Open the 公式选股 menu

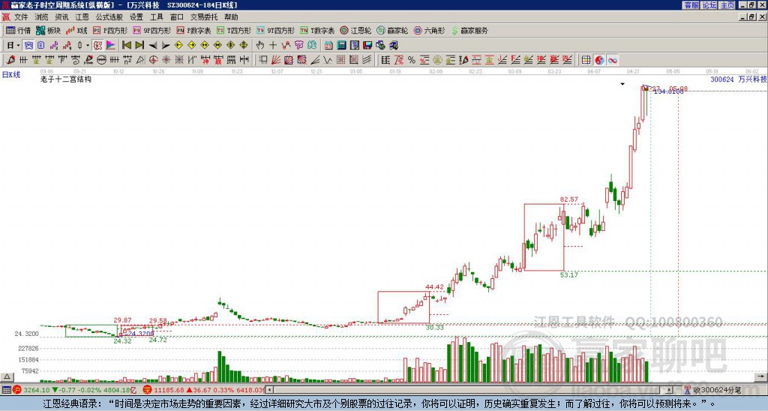point(109,17)
